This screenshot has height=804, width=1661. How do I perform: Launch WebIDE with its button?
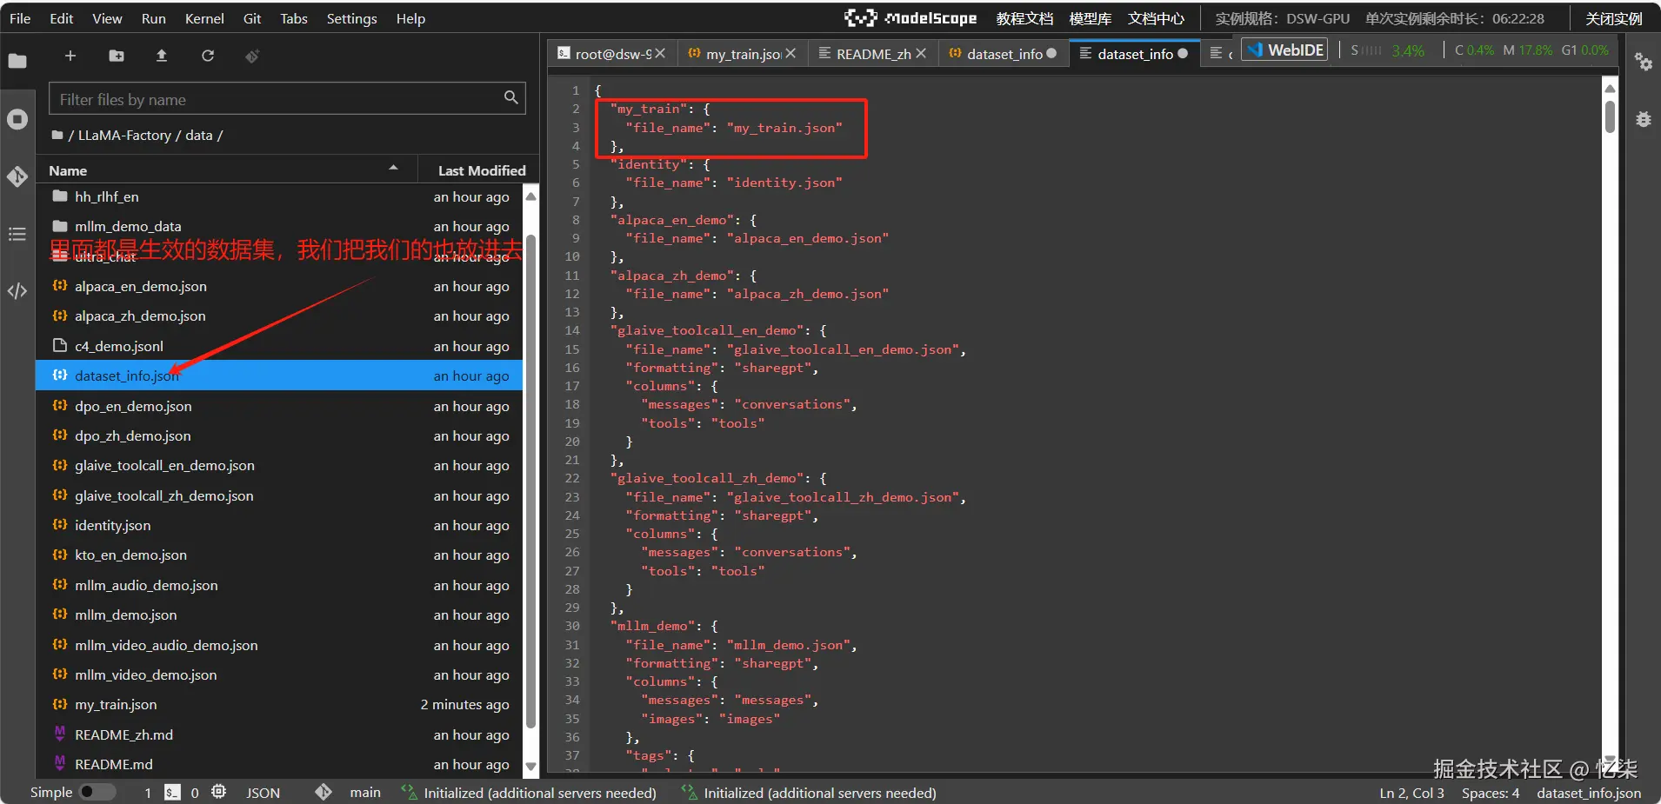tap(1285, 50)
